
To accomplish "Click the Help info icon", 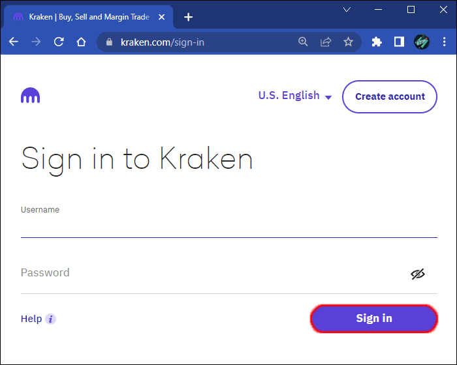I will [51, 319].
